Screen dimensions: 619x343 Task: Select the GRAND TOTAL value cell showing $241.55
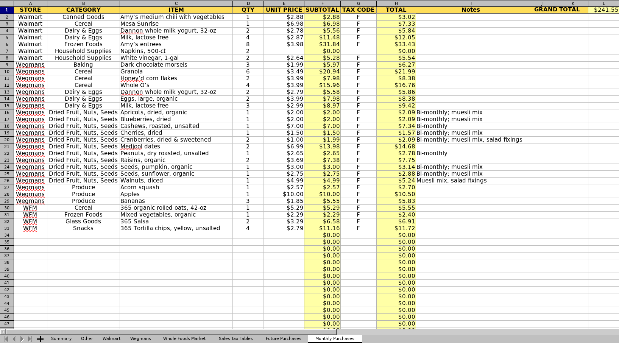click(x=604, y=9)
